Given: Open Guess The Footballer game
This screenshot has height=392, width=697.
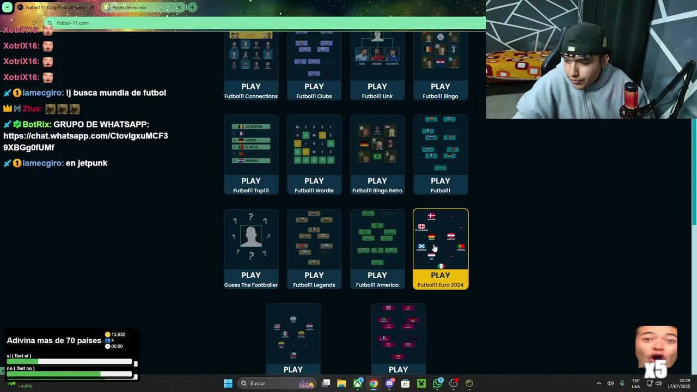Looking at the screenshot, I should coord(251,249).
